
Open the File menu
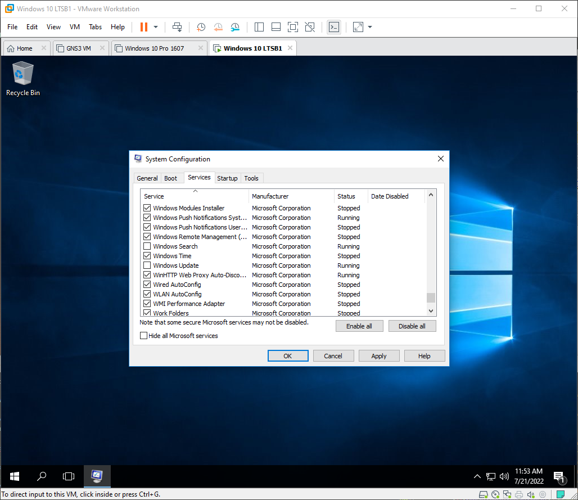coord(12,27)
